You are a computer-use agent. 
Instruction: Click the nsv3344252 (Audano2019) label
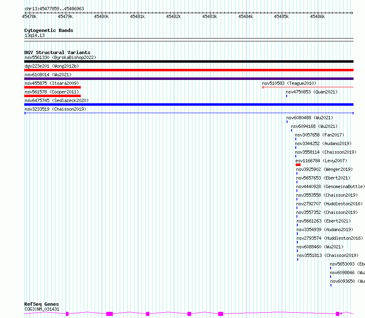pos(323,143)
